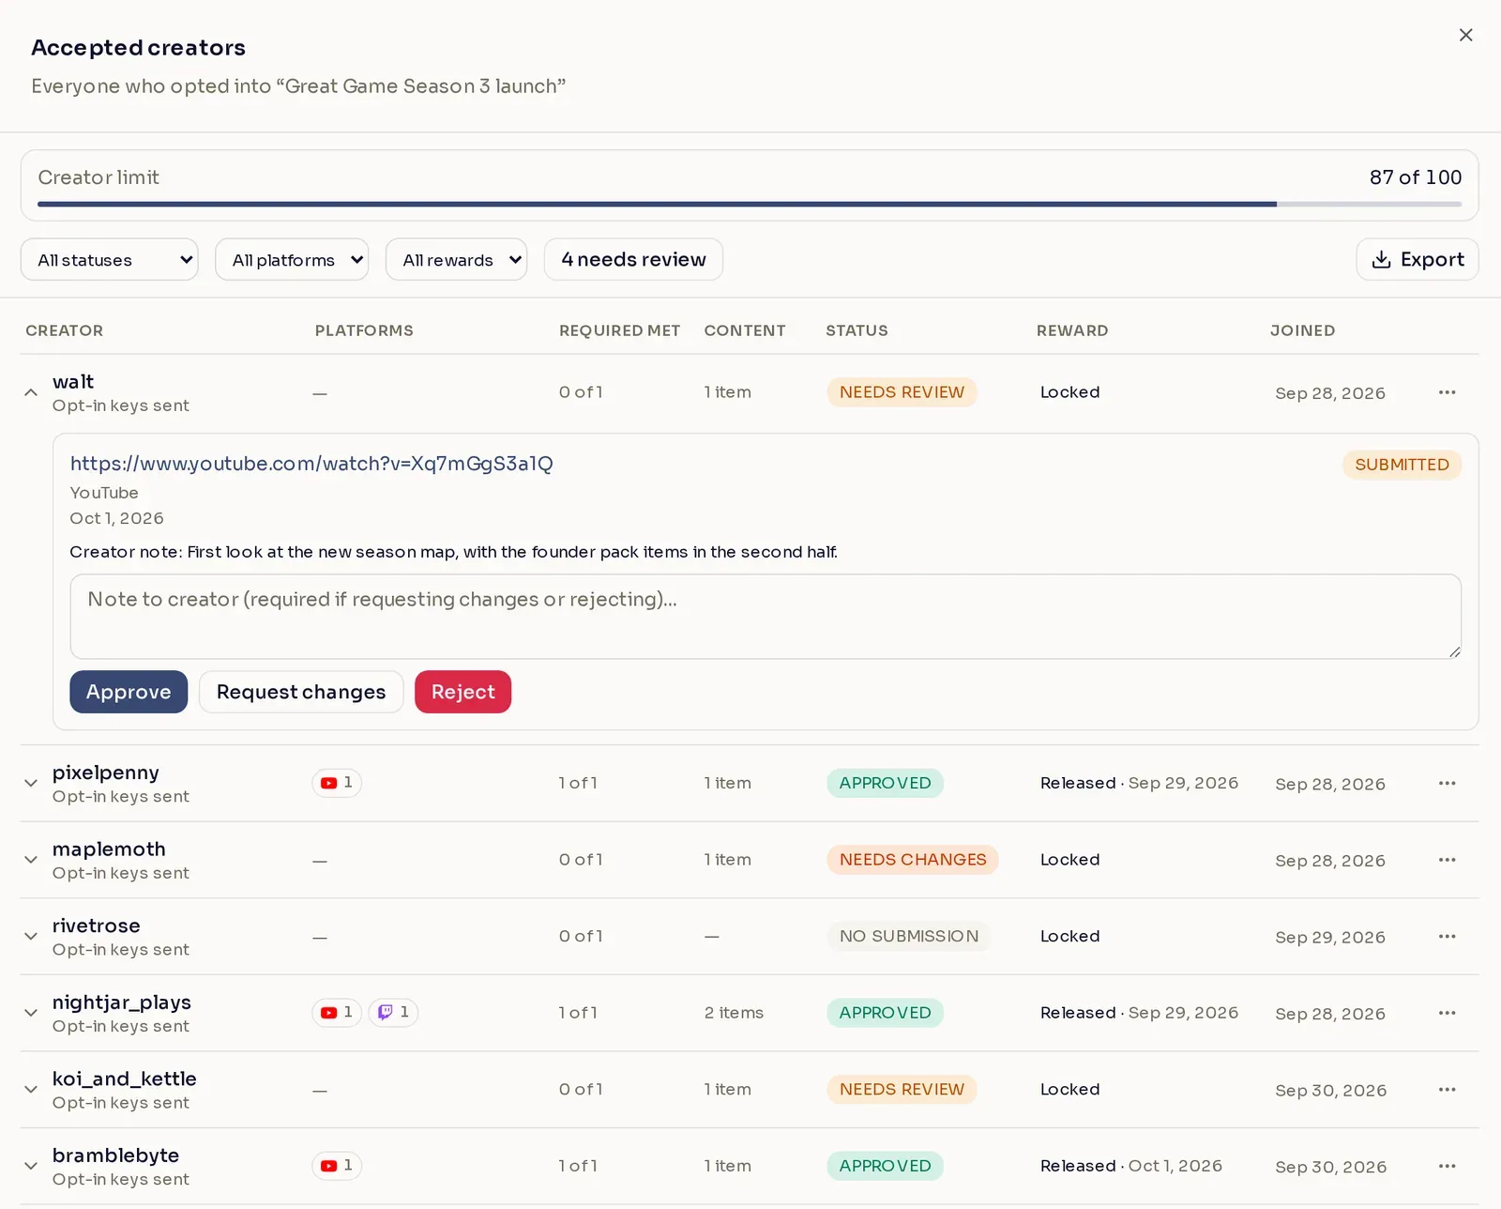Expand the bramblebyte creator row

(31, 1166)
